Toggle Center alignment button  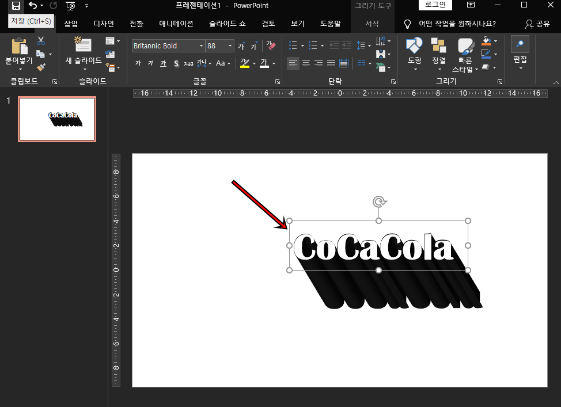(306, 64)
